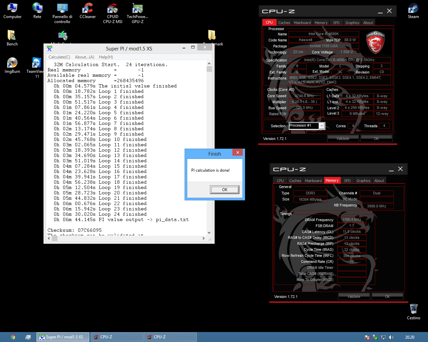428x342 pixels.
Task: Switch to first CPU-Z taskbar button
Action: [117, 337]
